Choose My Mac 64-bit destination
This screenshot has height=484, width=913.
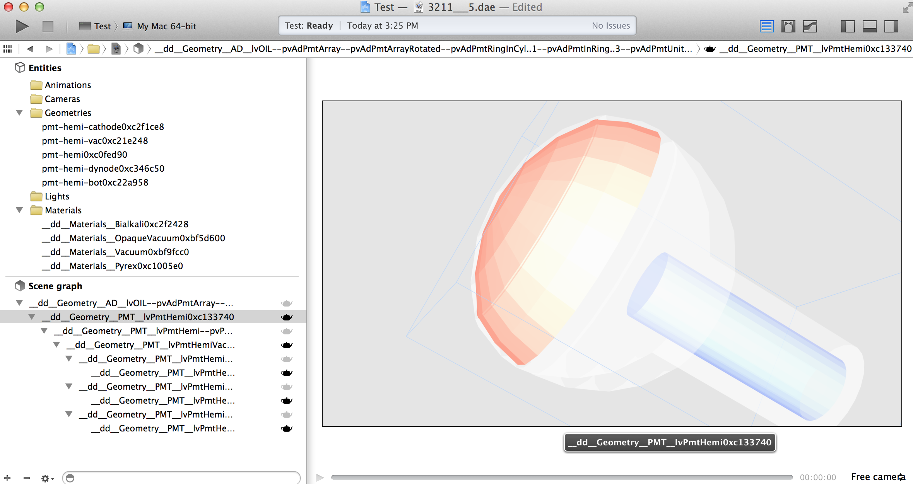(159, 26)
